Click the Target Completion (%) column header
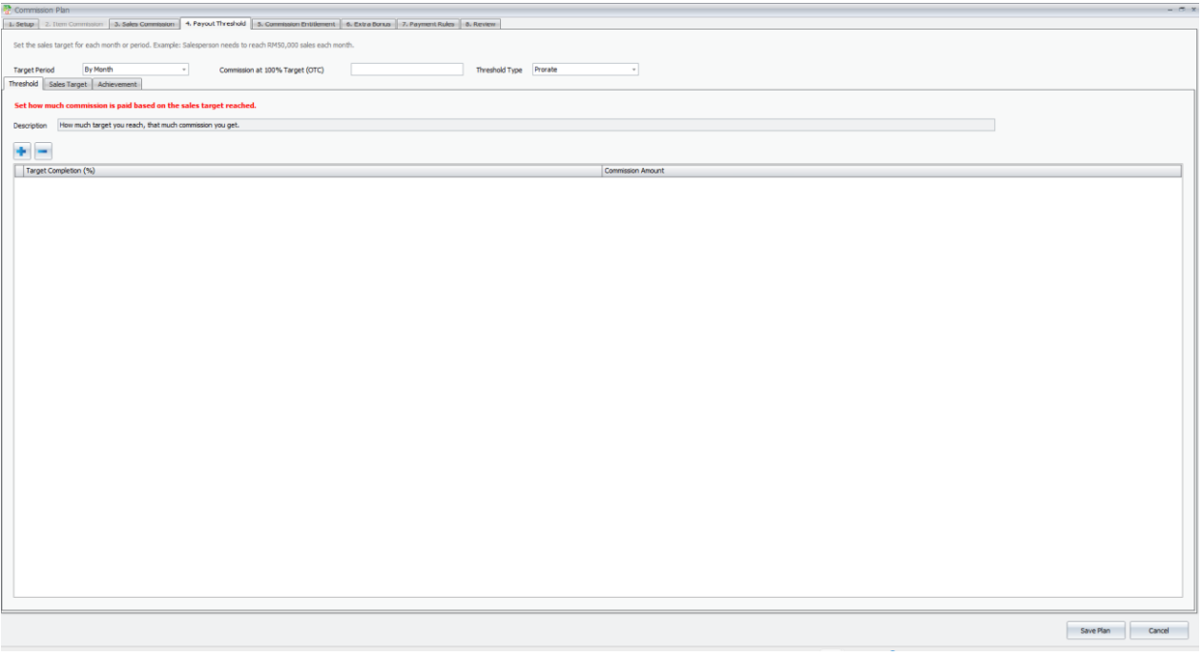Image resolution: width=1202 pixels, height=656 pixels. pos(313,171)
